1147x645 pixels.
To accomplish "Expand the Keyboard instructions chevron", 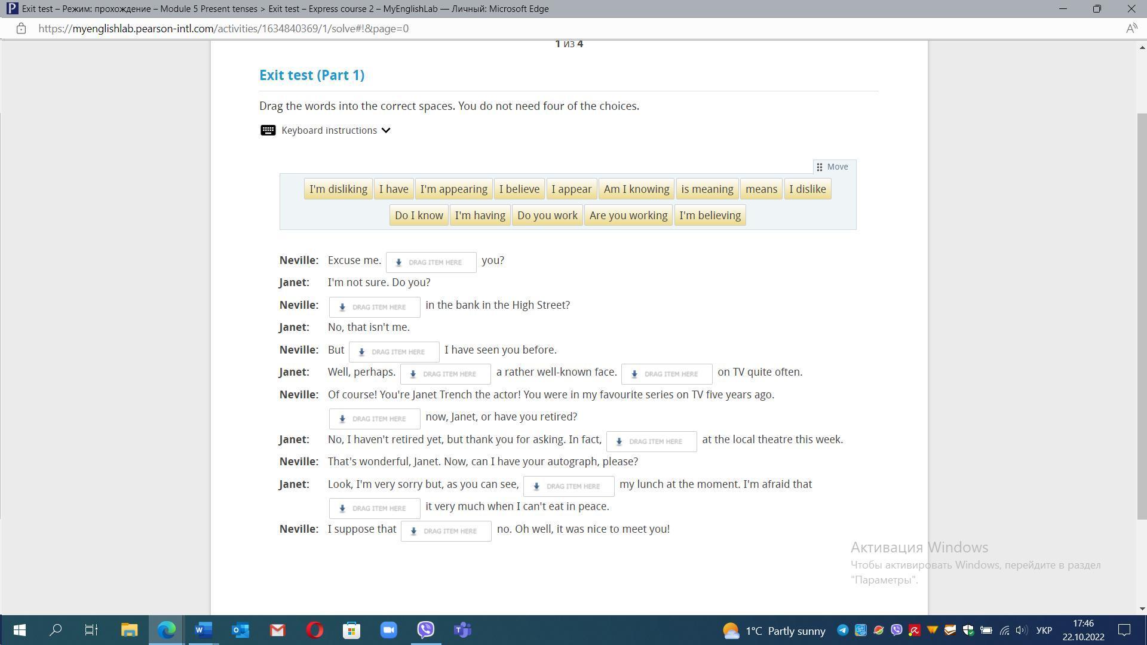I will pos(386,130).
